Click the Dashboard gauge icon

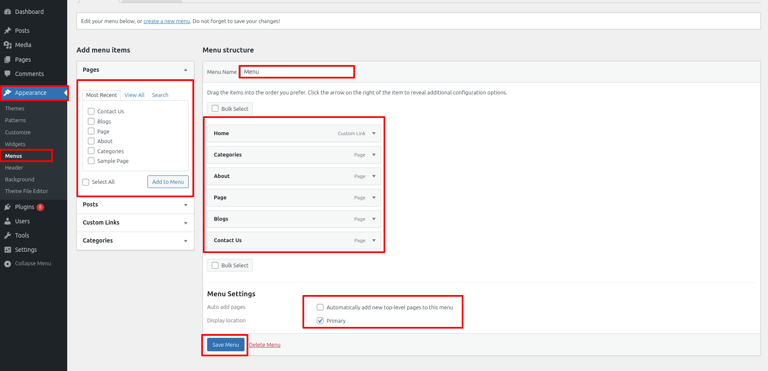[x=8, y=12]
